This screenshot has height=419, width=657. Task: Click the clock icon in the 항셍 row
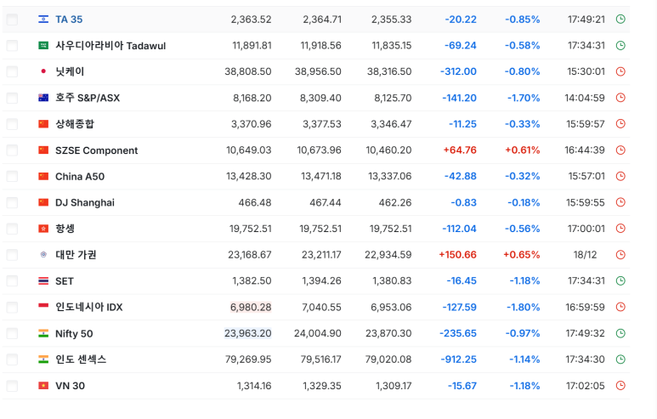point(620,229)
